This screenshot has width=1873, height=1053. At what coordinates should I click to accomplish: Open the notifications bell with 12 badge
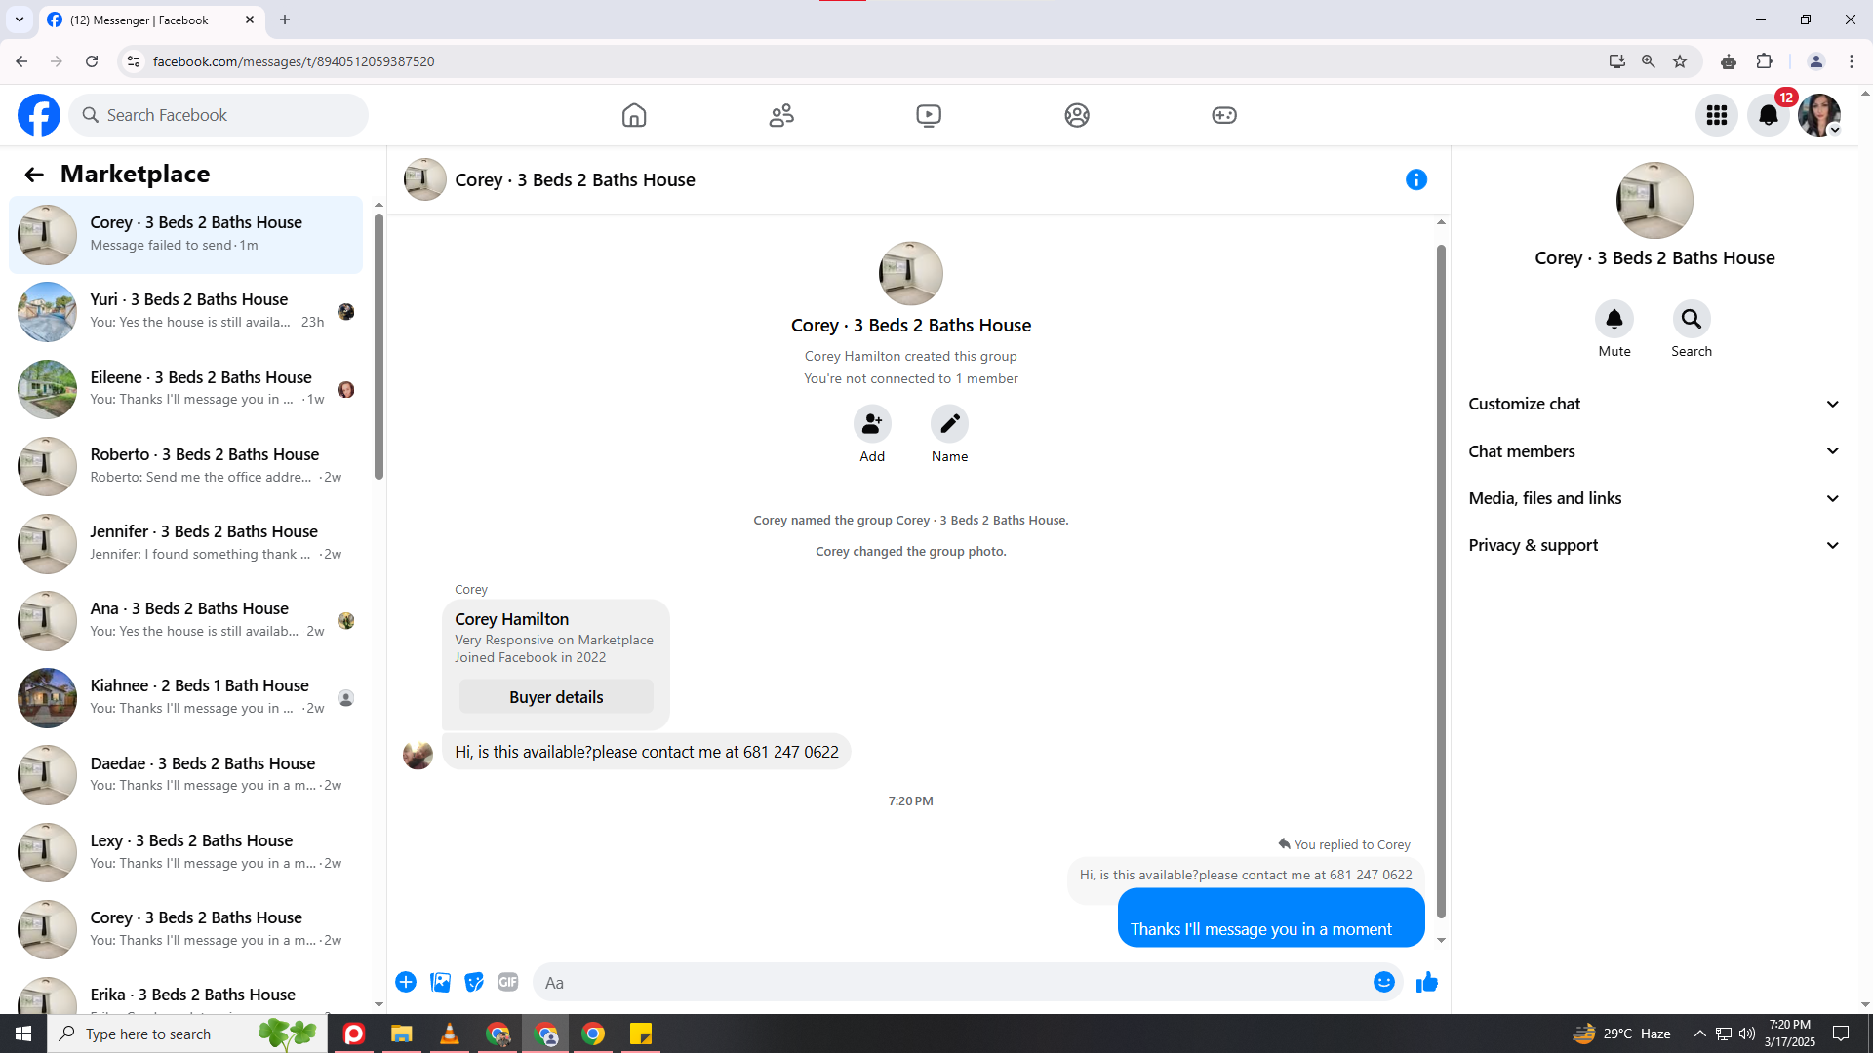coord(1769,115)
